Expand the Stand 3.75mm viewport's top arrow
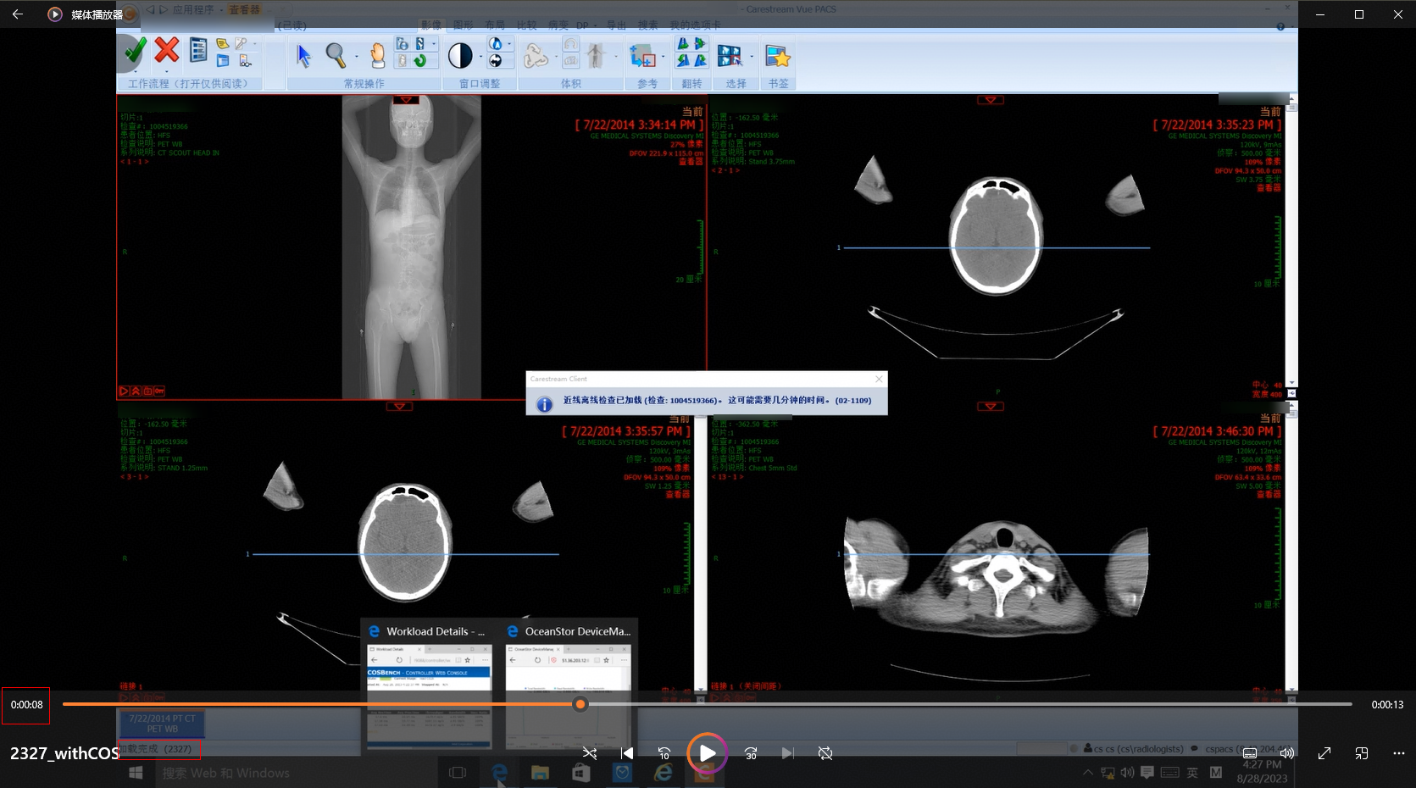Screen dimensions: 1416x788 pos(990,100)
